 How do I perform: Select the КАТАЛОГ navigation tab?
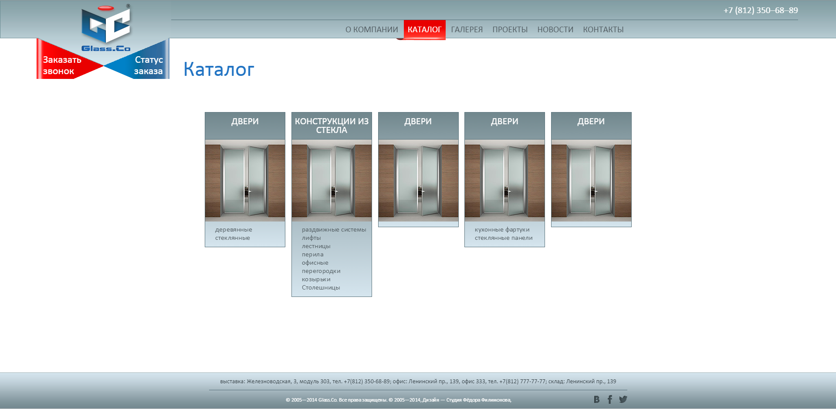(425, 30)
